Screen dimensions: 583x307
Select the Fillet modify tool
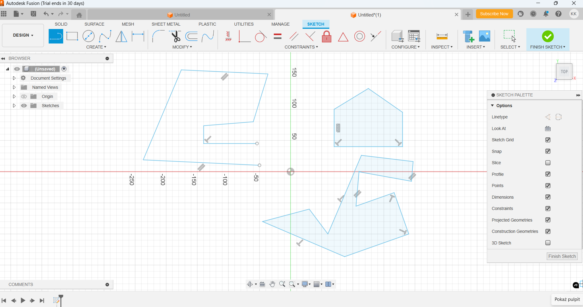coord(158,36)
